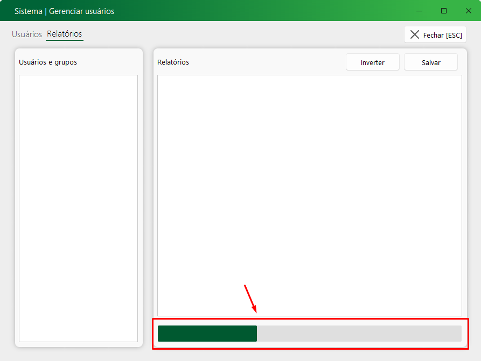Click the "Relatórios" heading beside Inverter

173,62
